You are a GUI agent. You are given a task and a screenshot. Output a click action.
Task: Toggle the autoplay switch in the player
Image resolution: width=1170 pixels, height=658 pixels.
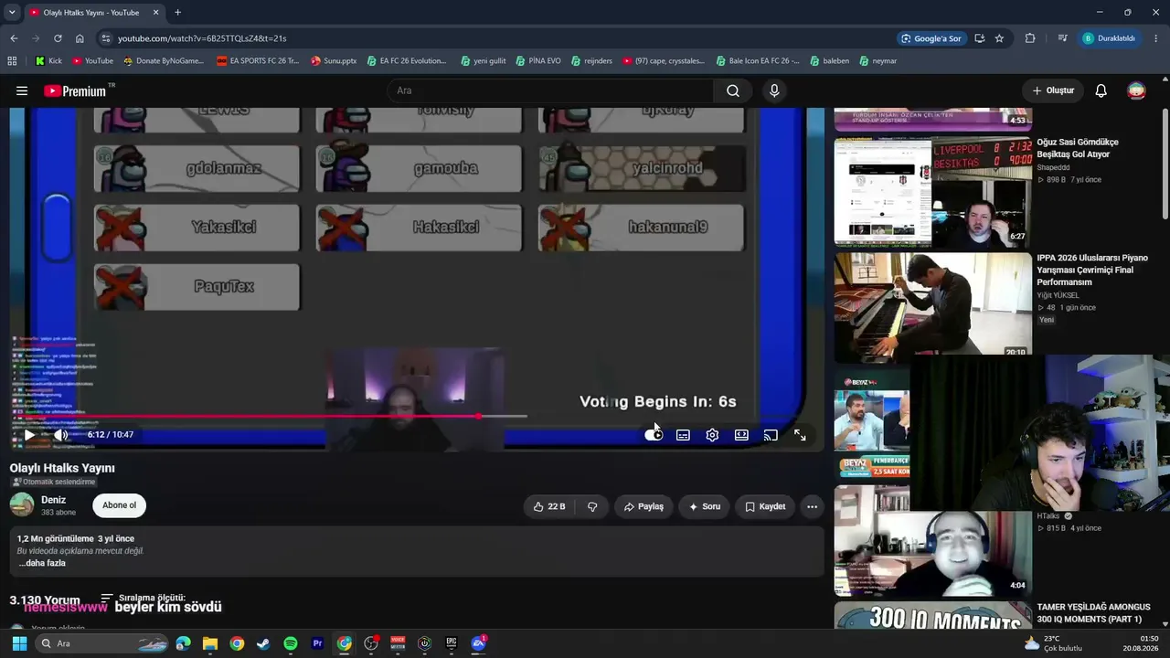tap(654, 435)
